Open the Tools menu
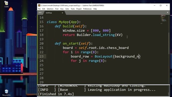172x97 pixels. [x=73, y=9]
